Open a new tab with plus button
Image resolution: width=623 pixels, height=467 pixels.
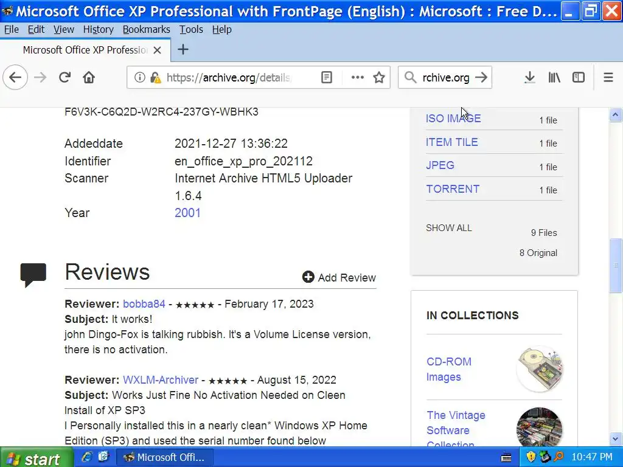pos(183,50)
